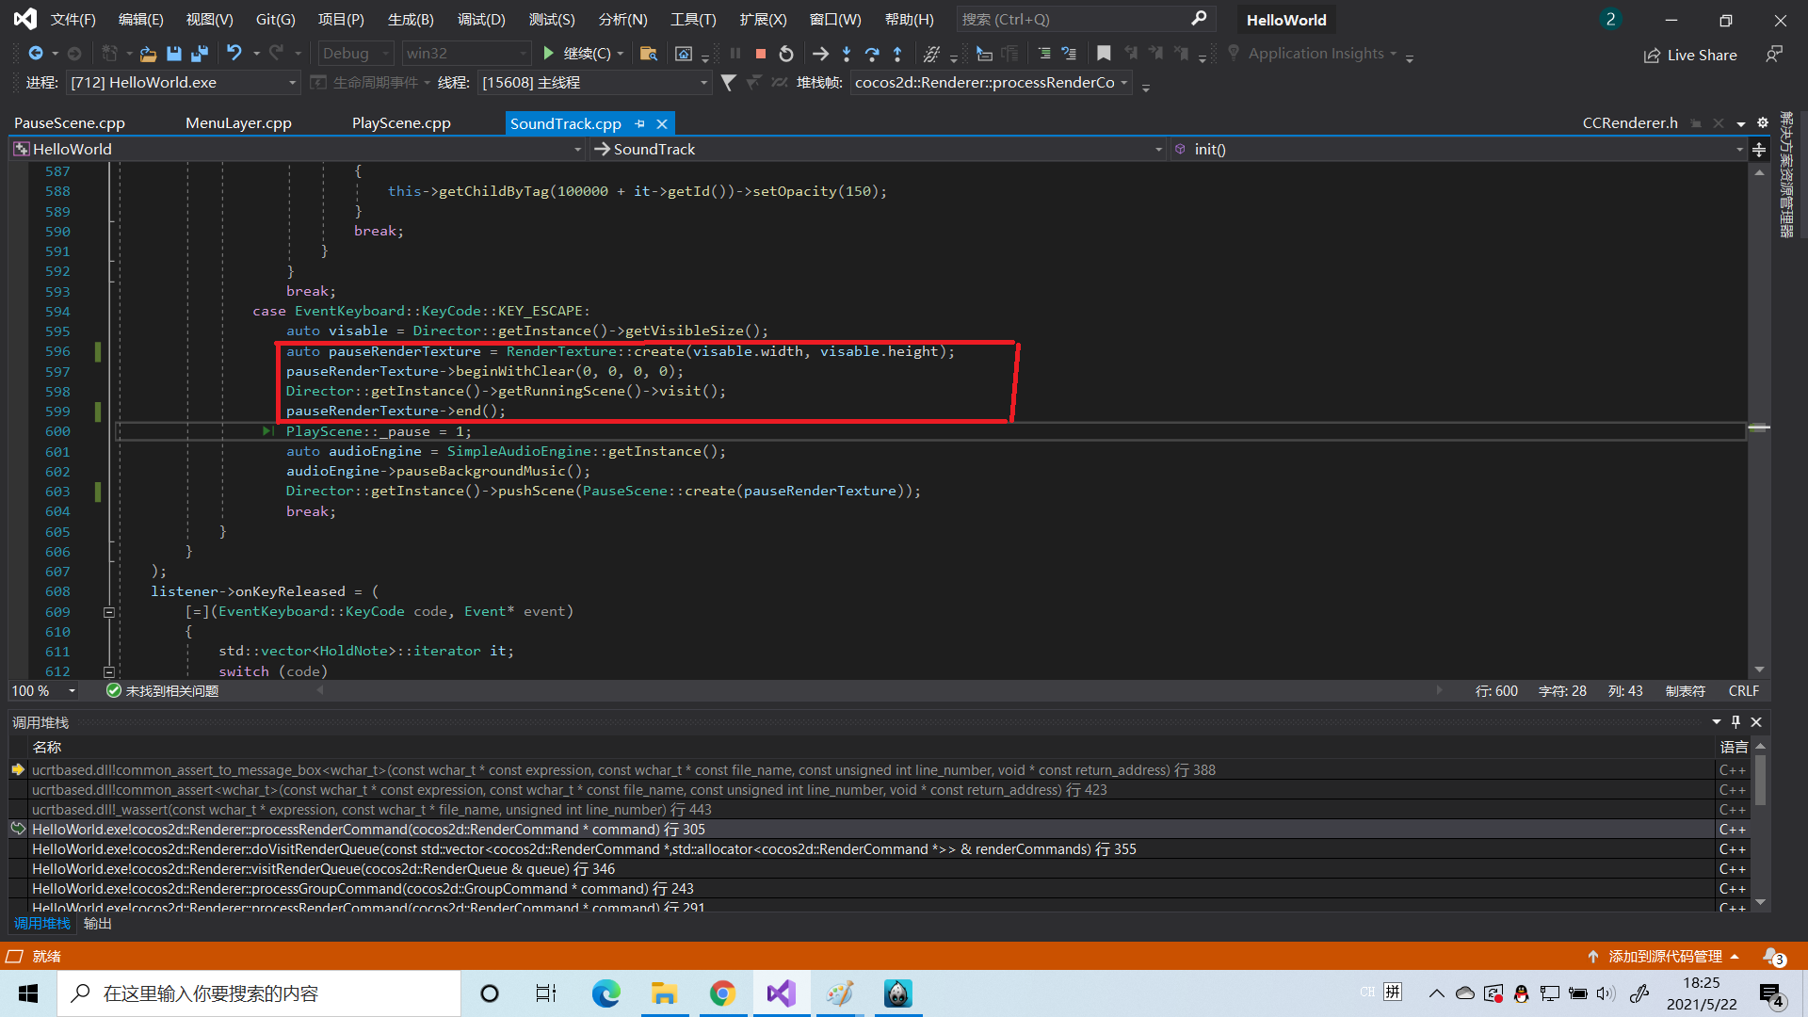This screenshot has height=1017, width=1808.
Task: Stop debugging with the red square
Action: tap(761, 54)
